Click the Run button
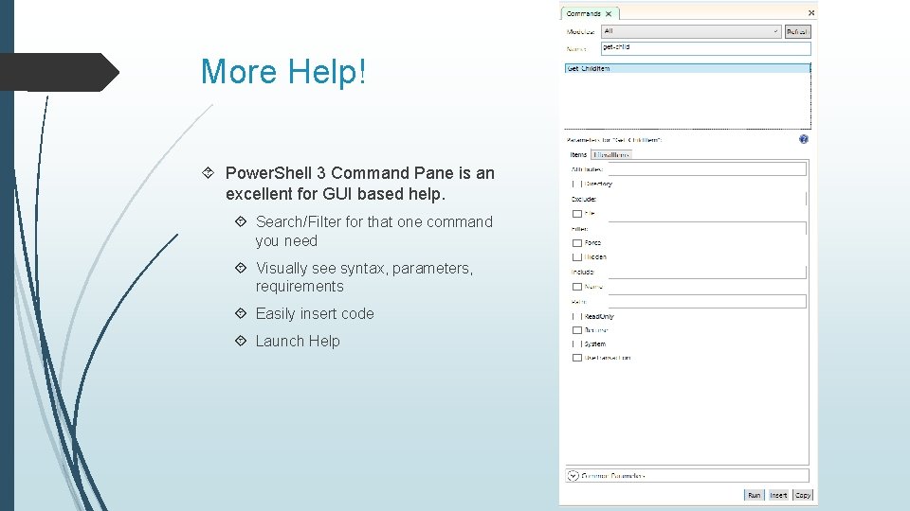 (x=754, y=495)
